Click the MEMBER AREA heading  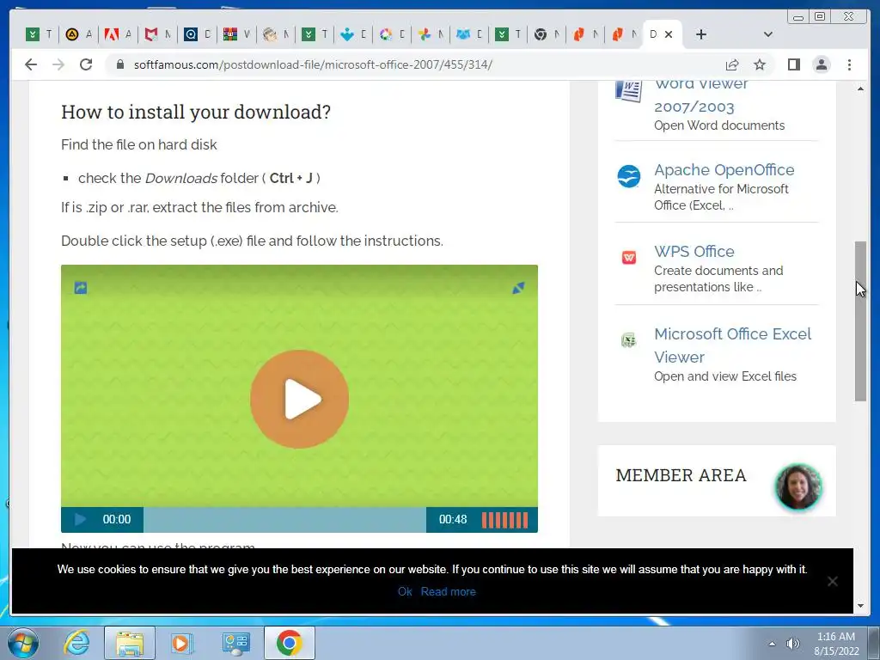point(681,475)
